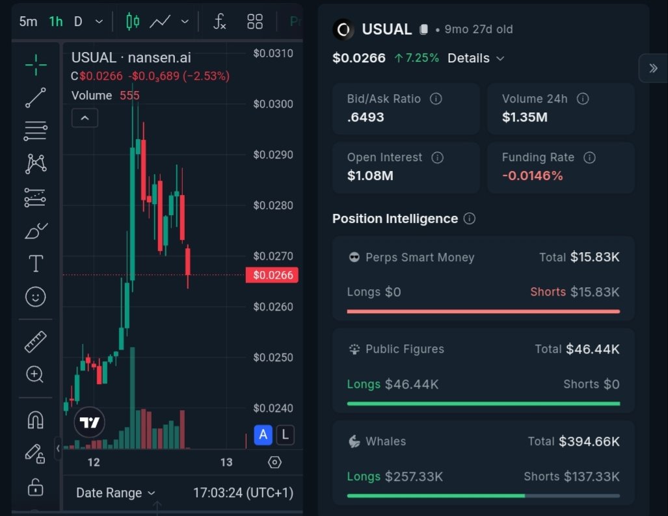Click the Perps Smart Money shorts bar
668x516 pixels.
pos(483,312)
